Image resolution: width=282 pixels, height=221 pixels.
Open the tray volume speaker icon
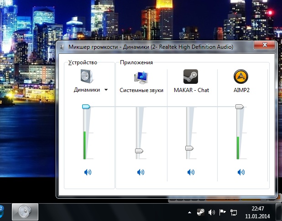[212, 212]
